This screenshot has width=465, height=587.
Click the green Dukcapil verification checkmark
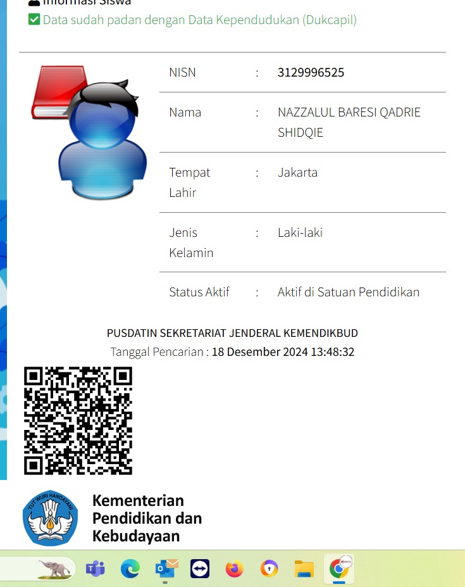[34, 20]
